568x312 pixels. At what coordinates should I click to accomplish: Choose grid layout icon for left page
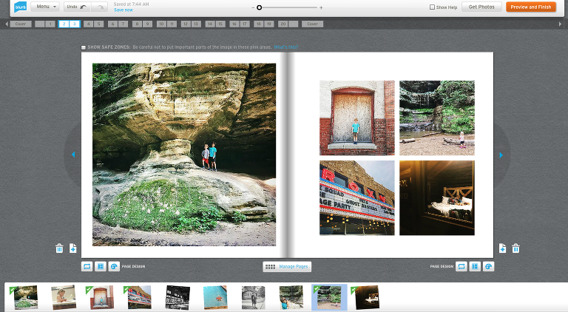[x=101, y=266]
